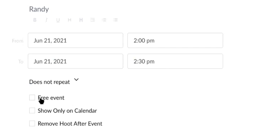Underline the selected text

[58, 20]
